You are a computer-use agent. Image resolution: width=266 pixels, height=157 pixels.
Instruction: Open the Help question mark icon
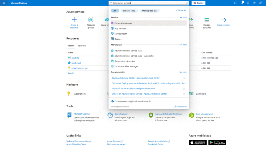pos(254,3)
